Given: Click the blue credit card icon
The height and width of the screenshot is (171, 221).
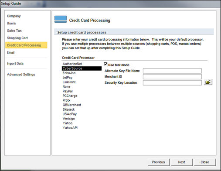Looking at the screenshot, I should click(x=61, y=19).
